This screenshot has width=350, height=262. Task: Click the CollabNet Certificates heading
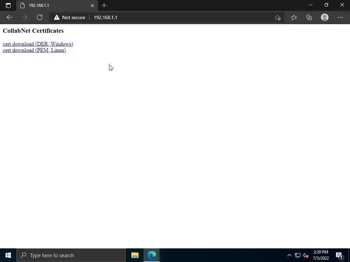pos(33,31)
